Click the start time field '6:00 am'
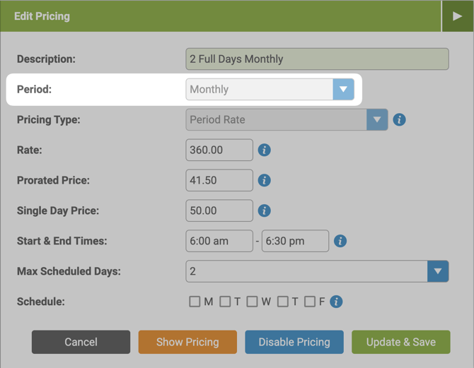 (219, 241)
